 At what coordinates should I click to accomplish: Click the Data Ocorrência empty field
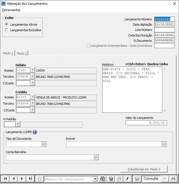pyautogui.click(x=165, y=46)
